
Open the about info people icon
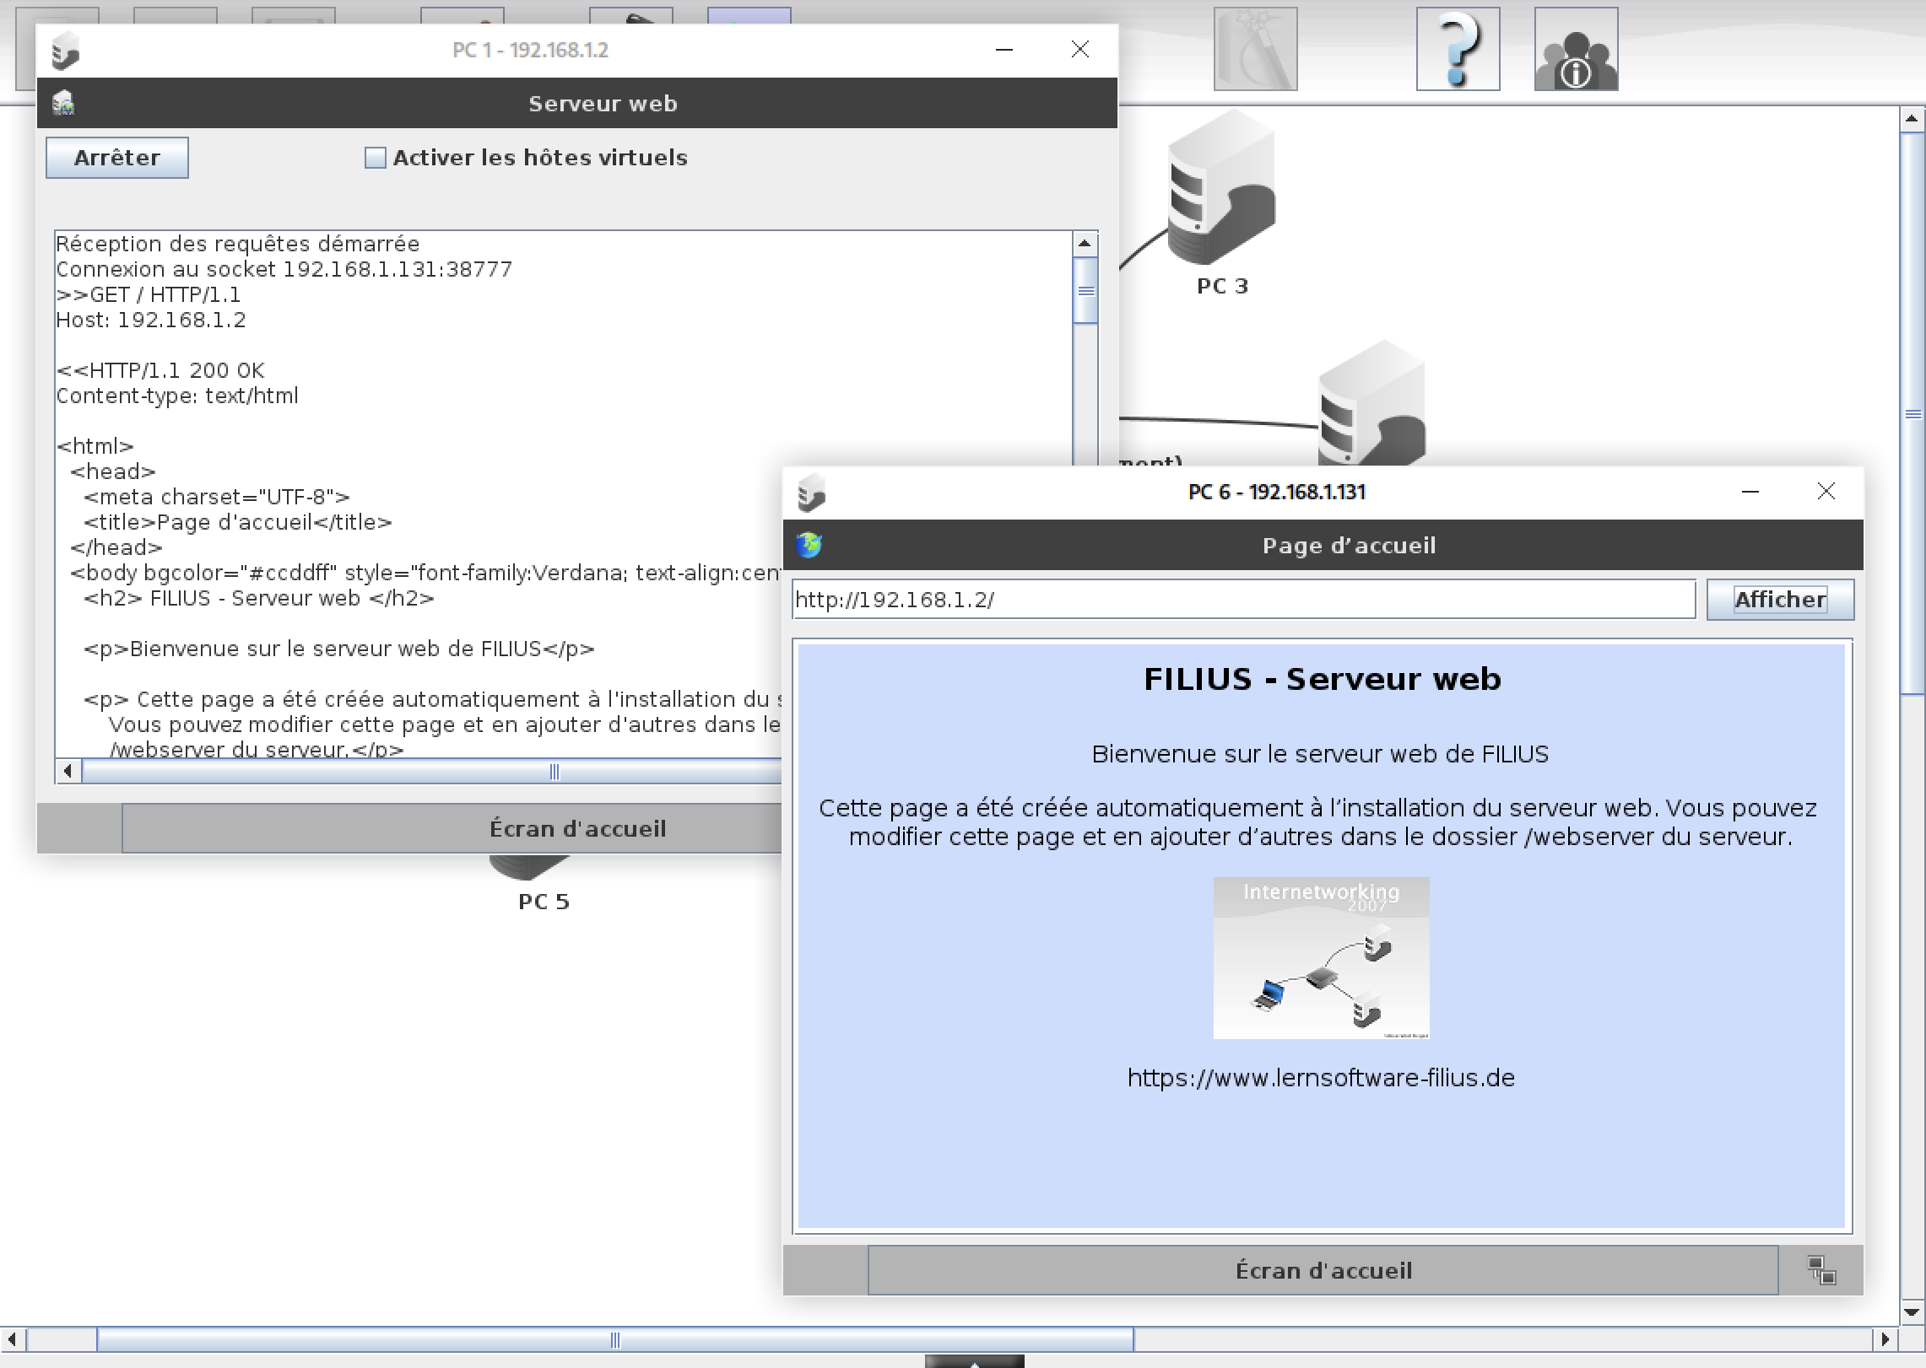click(1576, 49)
